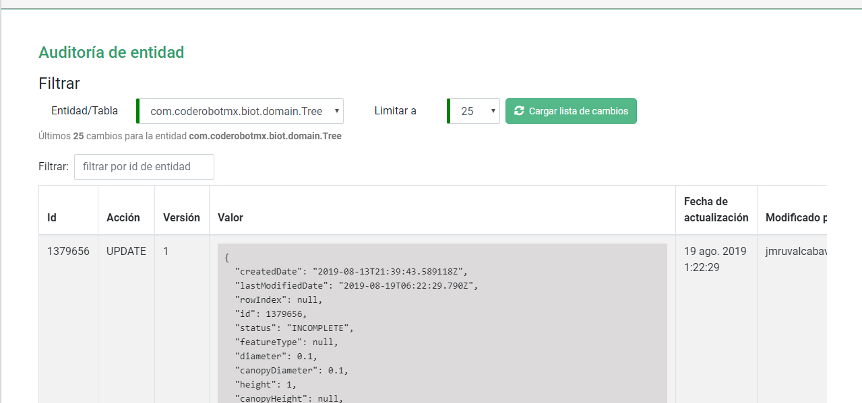Image resolution: width=862 pixels, height=403 pixels.
Task: Click the status INCOMPLETE line
Action: click(294, 328)
